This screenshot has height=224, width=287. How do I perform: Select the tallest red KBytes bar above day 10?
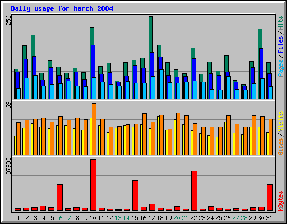click(x=94, y=185)
